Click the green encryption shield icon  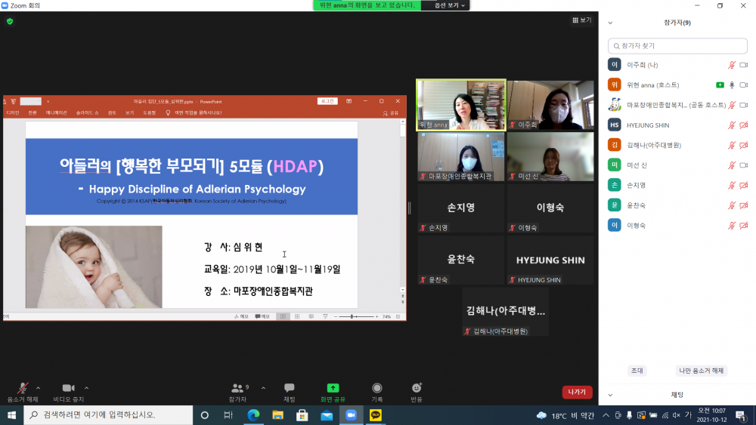[x=10, y=22]
